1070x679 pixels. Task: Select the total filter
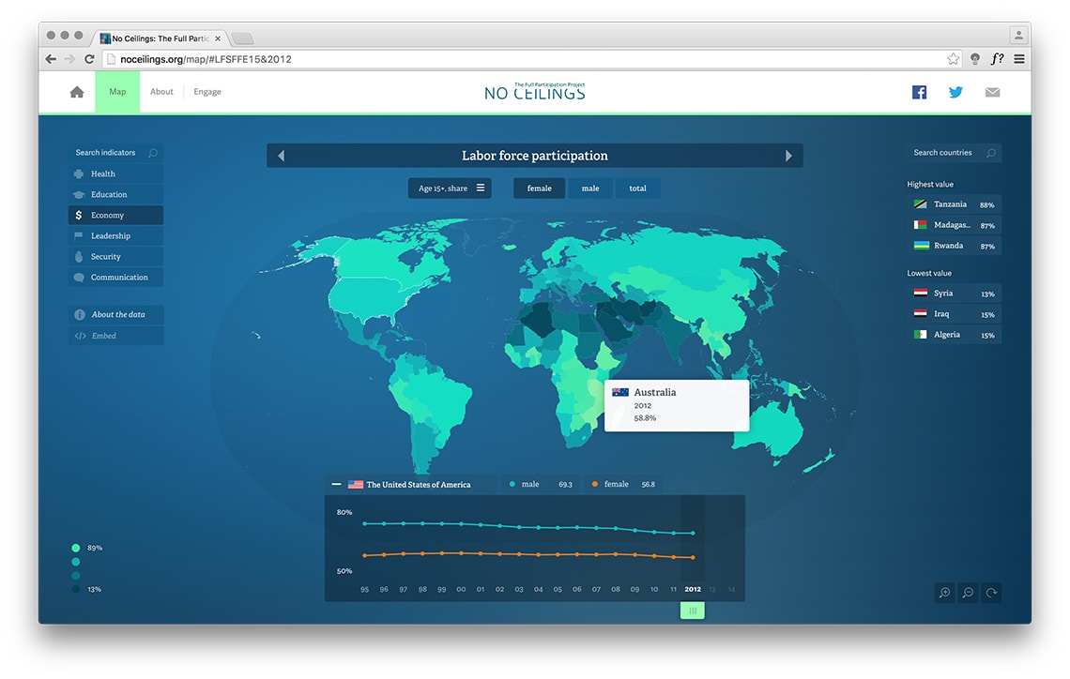point(637,189)
